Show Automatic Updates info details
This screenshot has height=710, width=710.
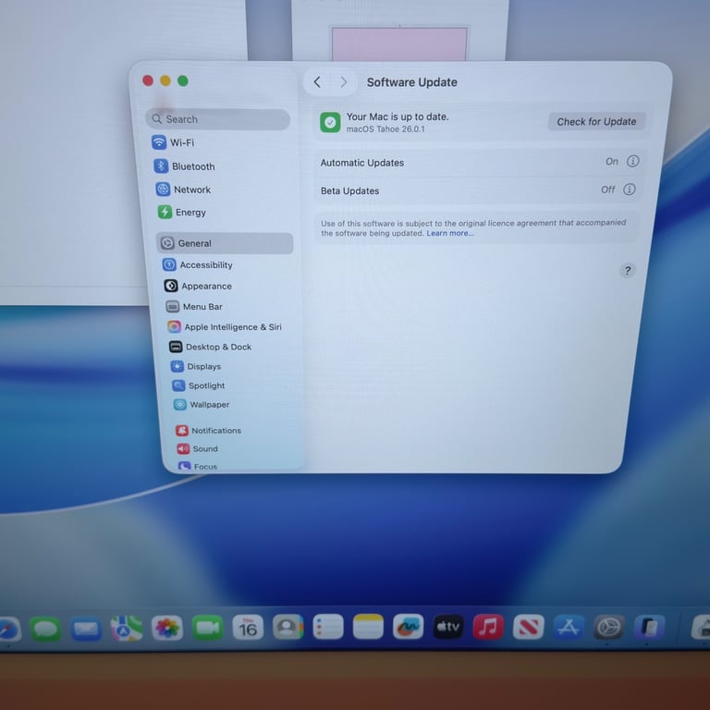[x=632, y=161]
